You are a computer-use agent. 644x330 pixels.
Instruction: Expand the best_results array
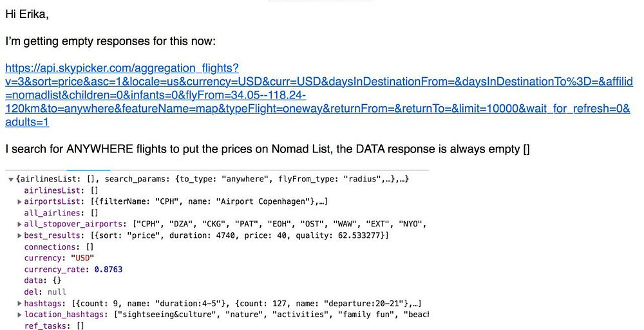tap(19, 235)
